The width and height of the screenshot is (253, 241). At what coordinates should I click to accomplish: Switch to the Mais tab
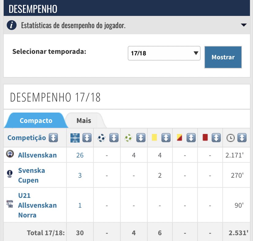(x=84, y=120)
